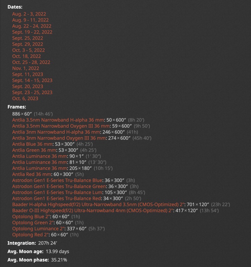Screen dimensions: 251x267
Task: Select the Optolong Blue 2" filter link
Action: (x=31, y=217)
